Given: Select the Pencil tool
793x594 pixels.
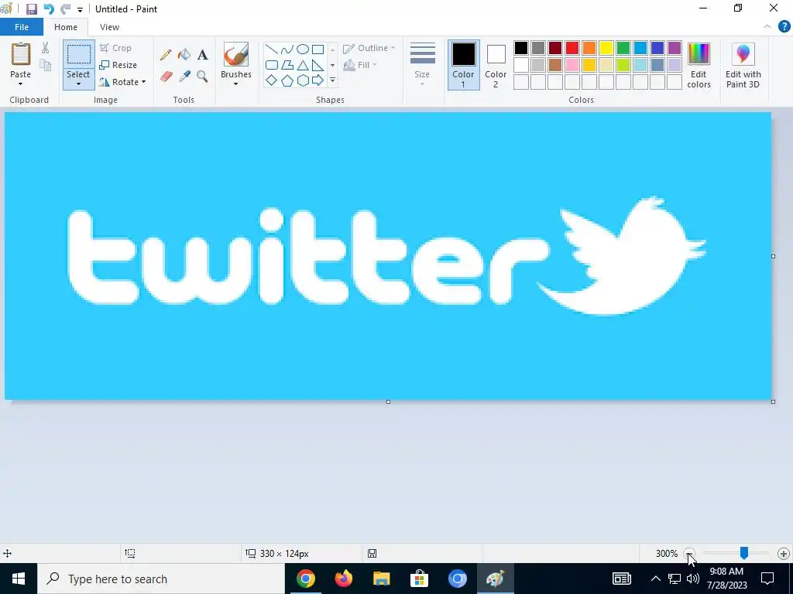Looking at the screenshot, I should 166,55.
